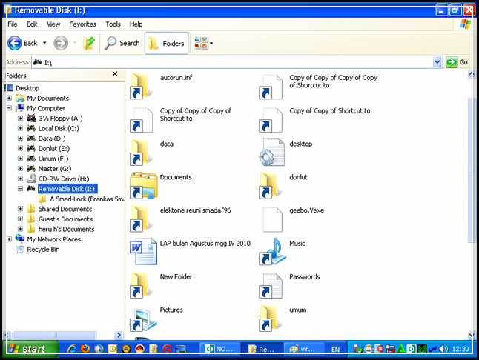Screen dimensions: 479x360
Task: Go back with the Back arrow button
Action: (x=14, y=43)
